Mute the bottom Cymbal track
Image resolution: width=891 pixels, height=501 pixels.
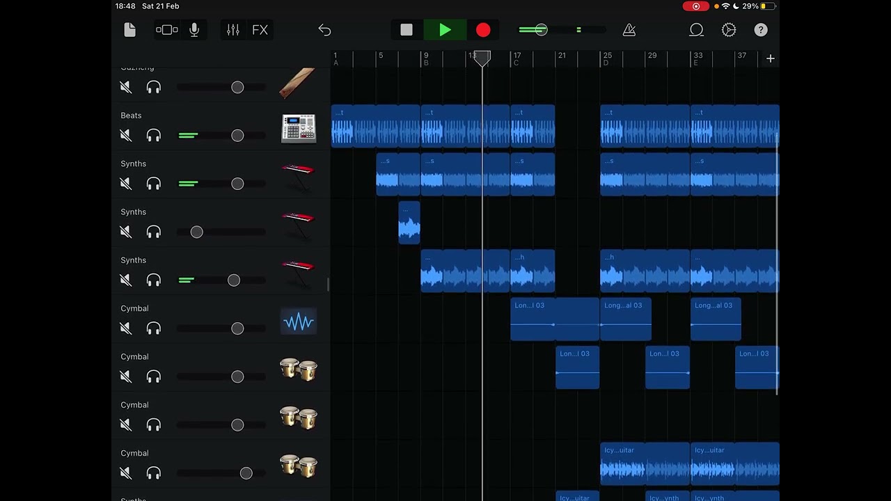125,473
